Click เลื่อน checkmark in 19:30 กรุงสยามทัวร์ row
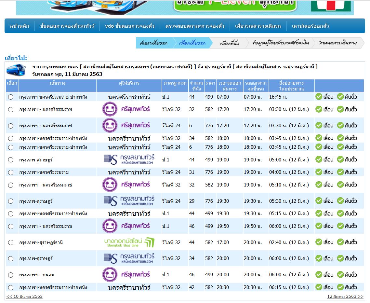This screenshot has width=370, height=303. [319, 201]
